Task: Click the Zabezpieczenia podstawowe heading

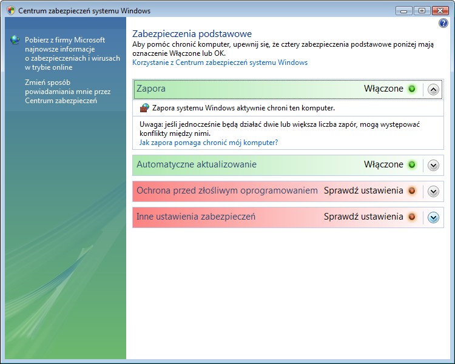Action: click(x=192, y=34)
